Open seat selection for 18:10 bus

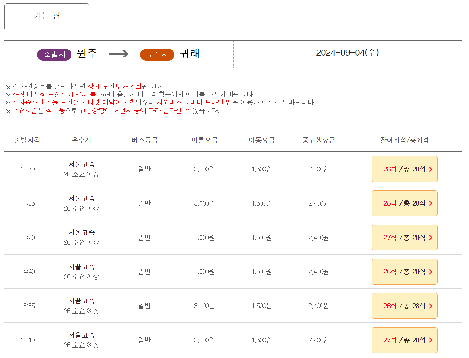point(404,340)
